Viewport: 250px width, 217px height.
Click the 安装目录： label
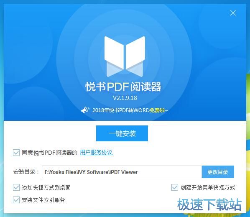pyautogui.click(x=26, y=172)
